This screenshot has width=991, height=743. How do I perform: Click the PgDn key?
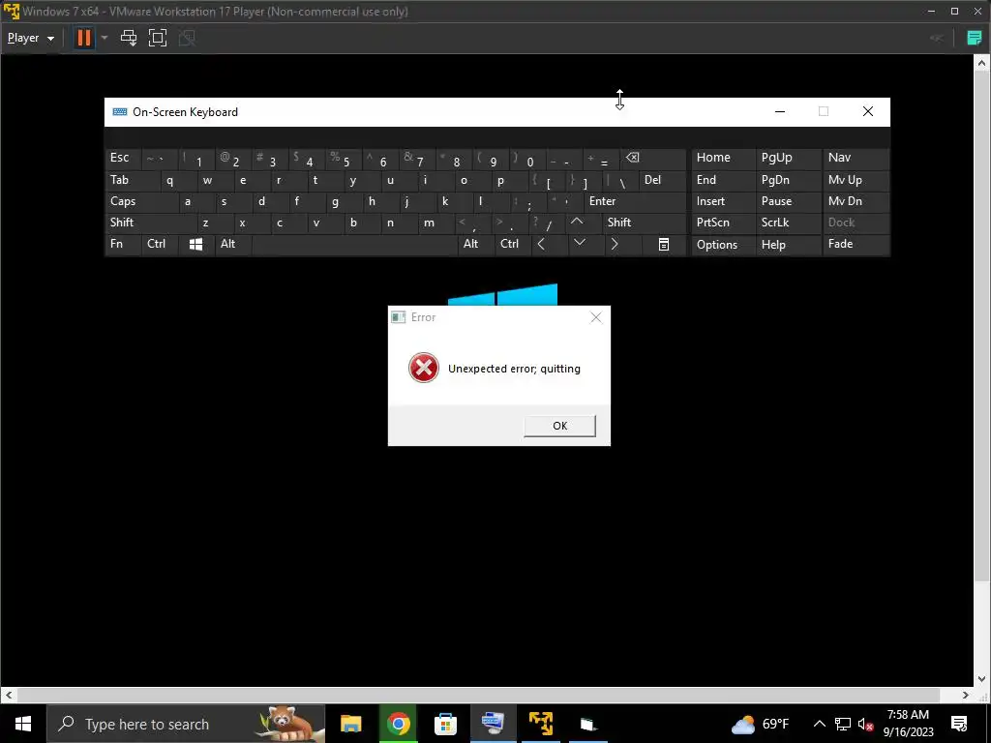pos(788,180)
